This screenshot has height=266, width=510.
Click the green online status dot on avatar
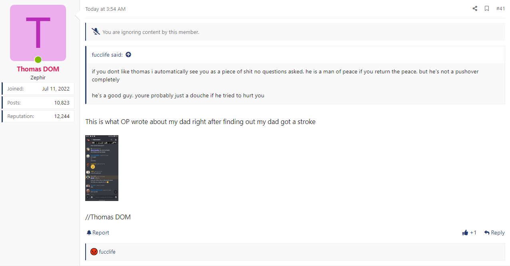[x=38, y=60]
